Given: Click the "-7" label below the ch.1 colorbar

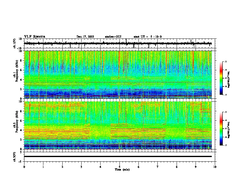Looking at the screenshot, I should coord(225,95).
